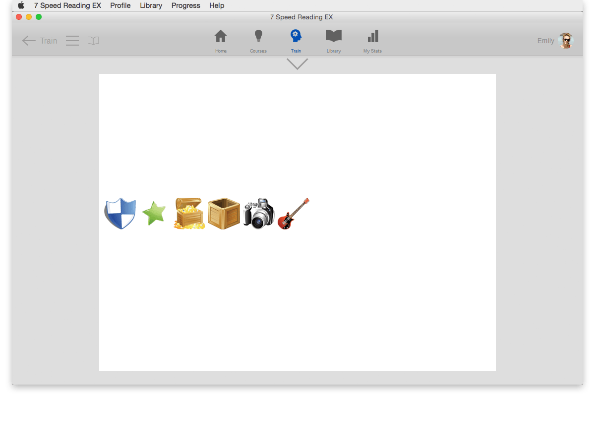Viewport: 595px width, 446px height.
Task: Click the Emily user name label
Action: point(545,41)
